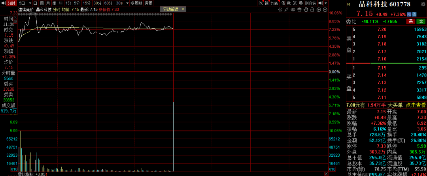Expand the top-right toolbar dropdown arrow
The height and width of the screenshot is (176, 427).
click(326, 3)
